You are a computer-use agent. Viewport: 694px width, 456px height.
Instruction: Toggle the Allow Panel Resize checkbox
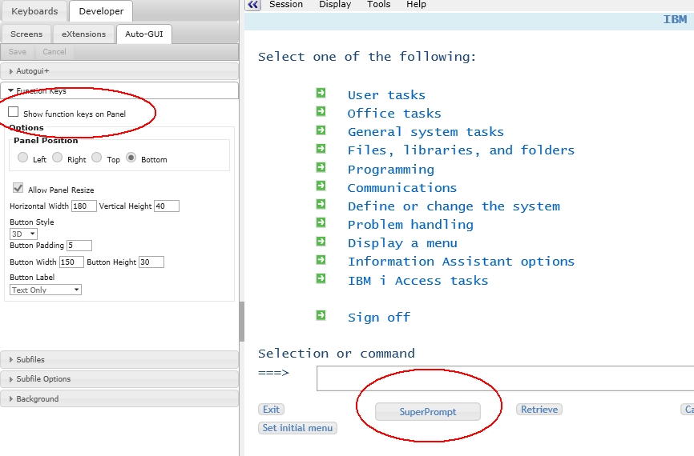[18, 189]
